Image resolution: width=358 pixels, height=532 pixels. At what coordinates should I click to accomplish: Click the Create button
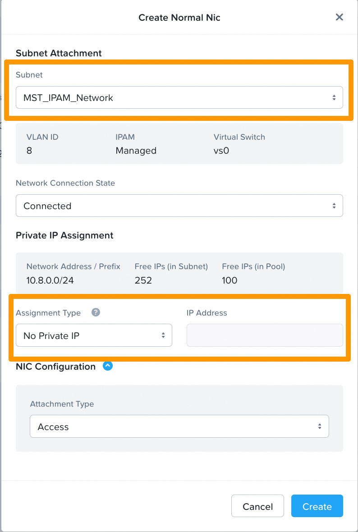317,506
